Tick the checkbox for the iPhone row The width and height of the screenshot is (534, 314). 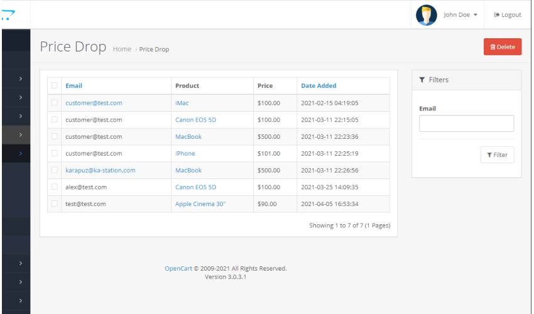[x=55, y=153]
